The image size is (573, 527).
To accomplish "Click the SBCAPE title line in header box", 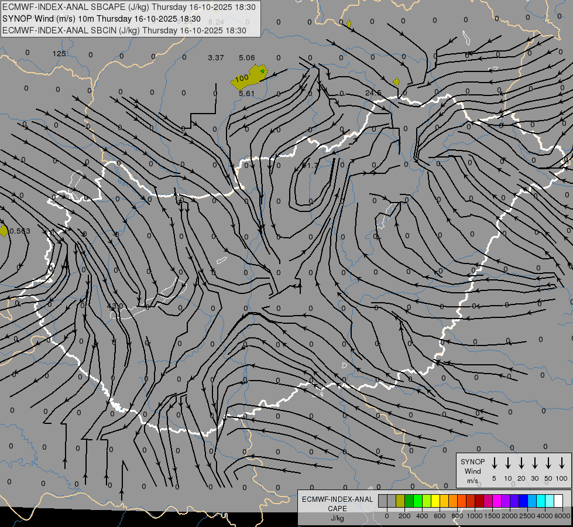I will [129, 7].
